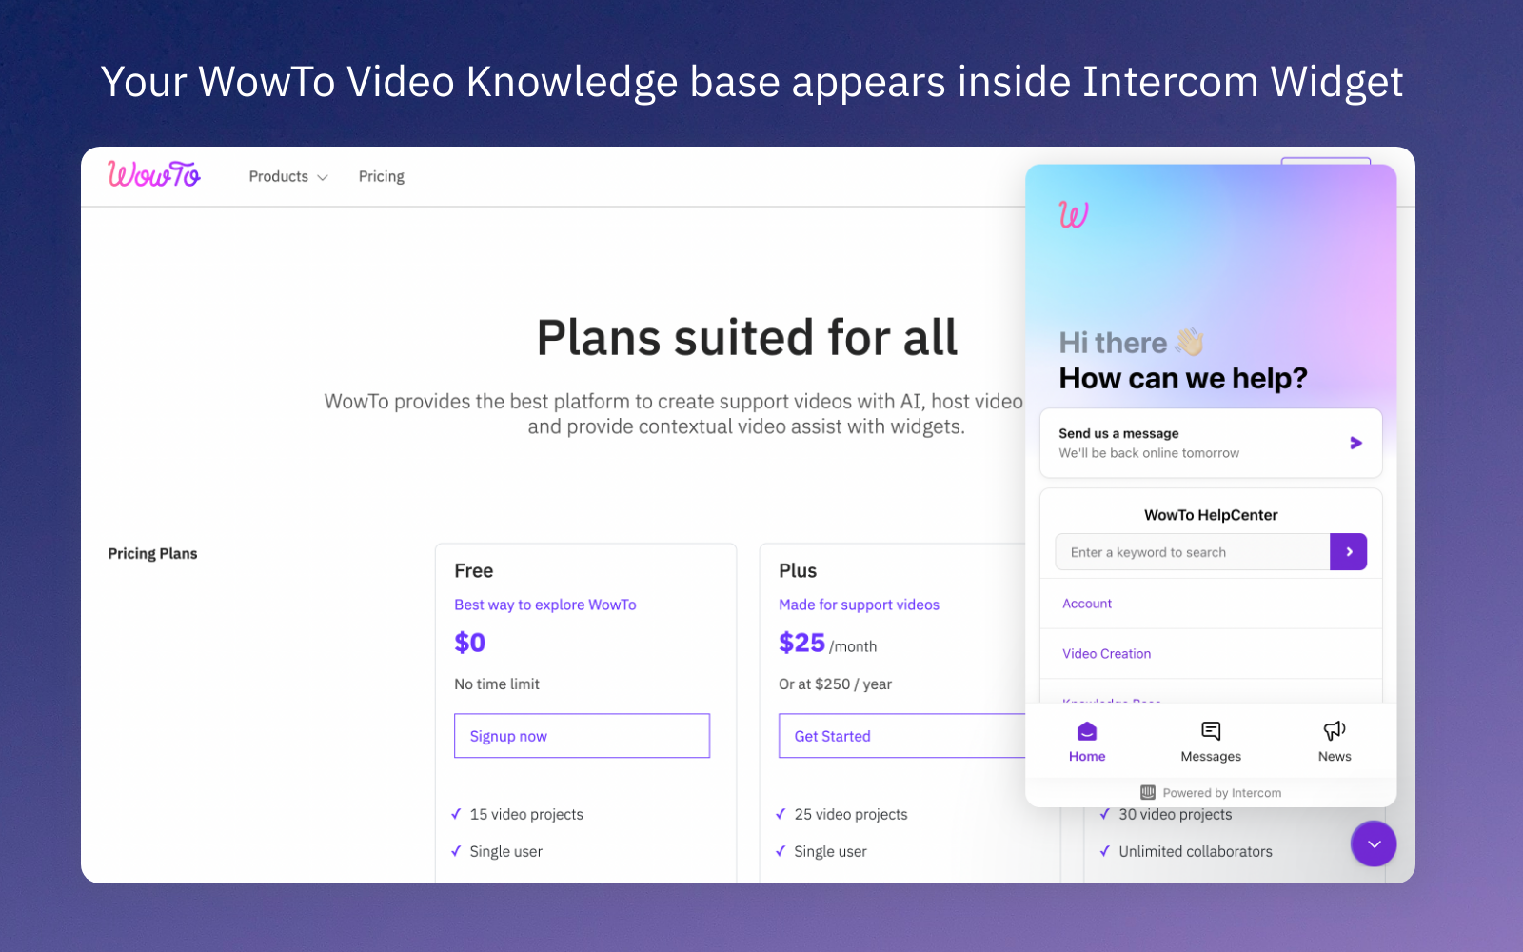Click the WowTo HelpCenter heading
Screen dimensions: 1523x952
click(x=1210, y=514)
